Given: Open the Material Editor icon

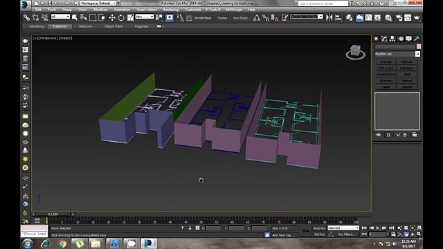Looking at the screenshot, I should pos(388,18).
